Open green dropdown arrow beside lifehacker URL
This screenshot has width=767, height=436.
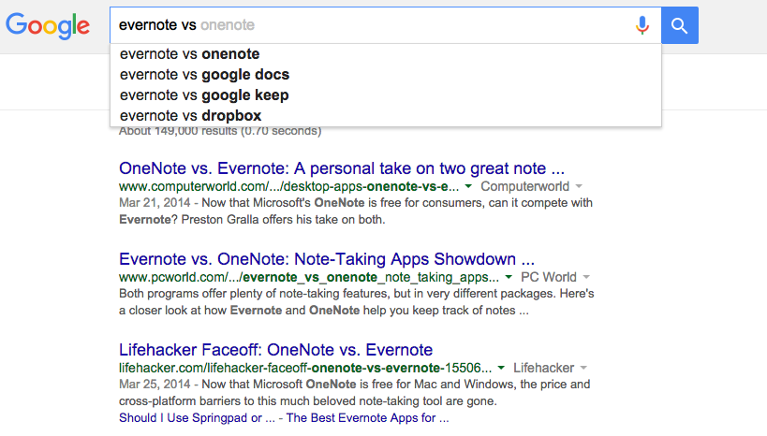tap(501, 368)
